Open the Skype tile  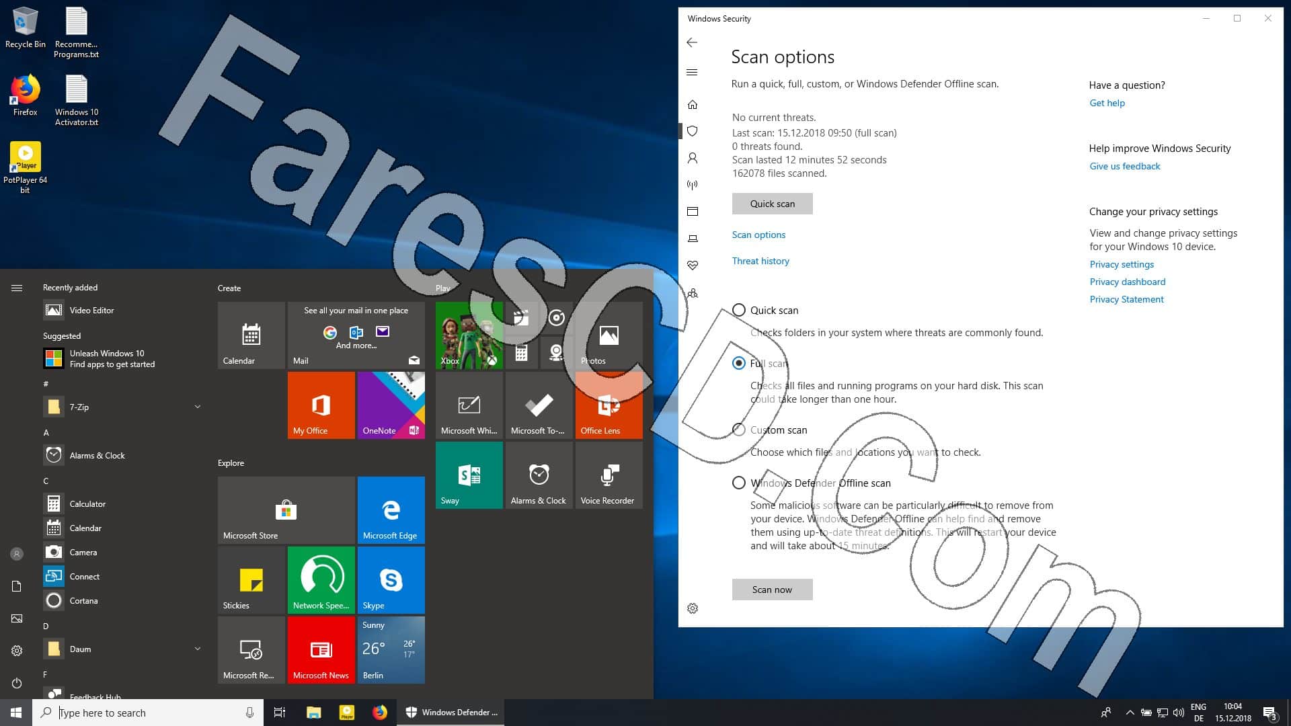391,580
